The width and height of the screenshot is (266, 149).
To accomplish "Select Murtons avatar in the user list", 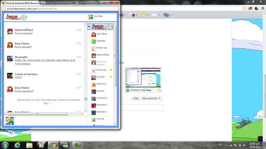I will [94, 120].
